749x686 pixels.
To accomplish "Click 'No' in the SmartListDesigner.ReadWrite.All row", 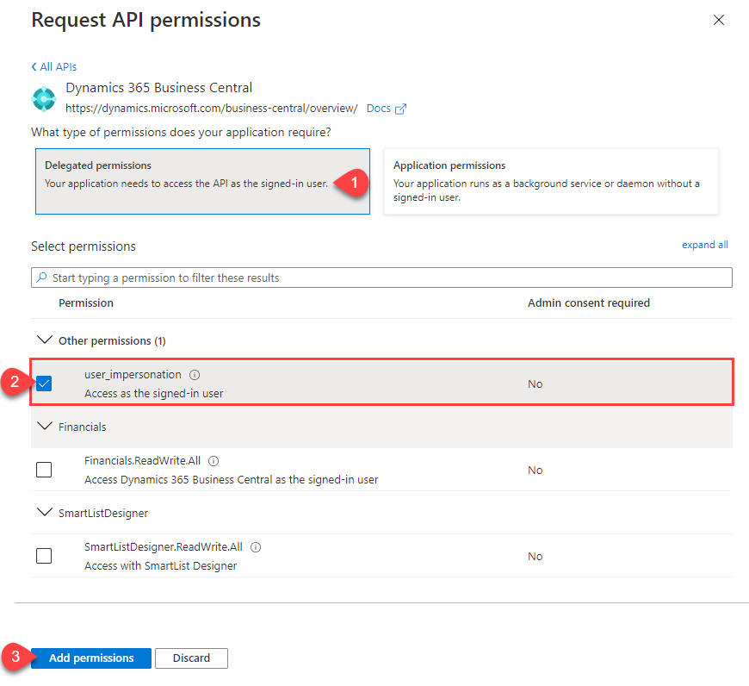I will point(535,557).
